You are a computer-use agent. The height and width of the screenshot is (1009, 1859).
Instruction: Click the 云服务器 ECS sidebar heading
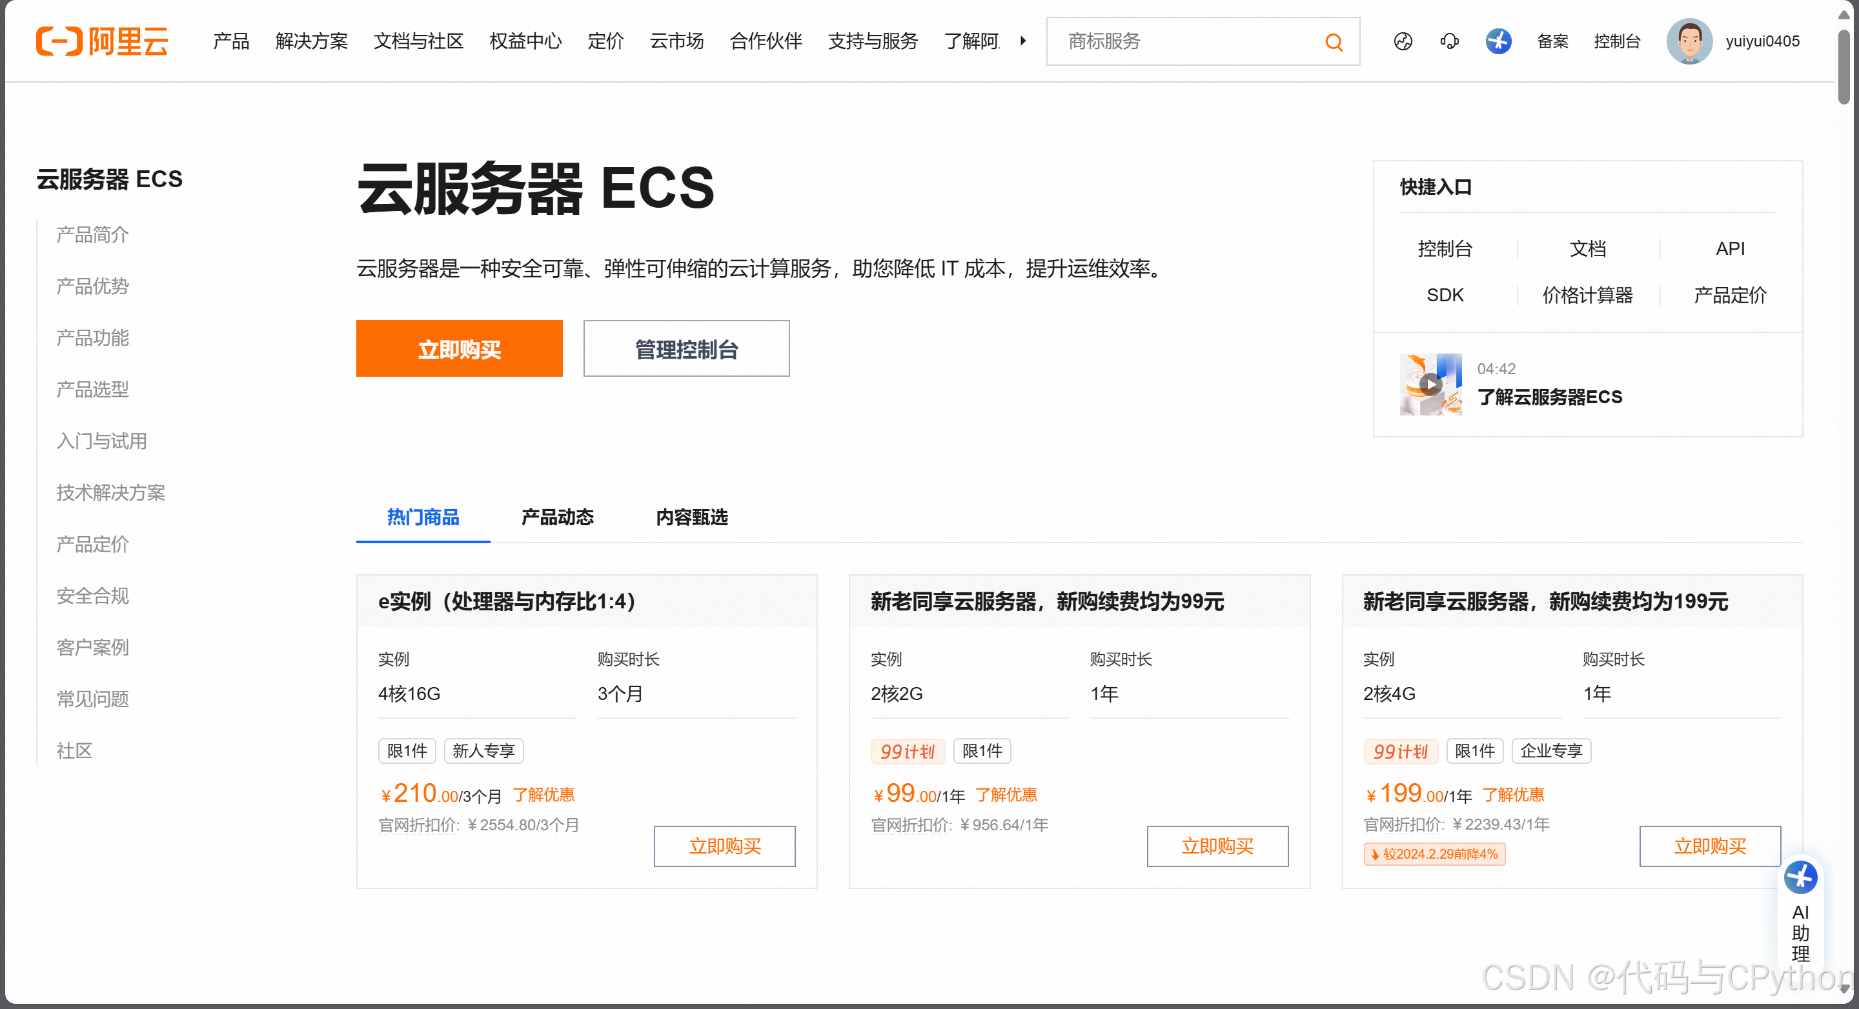109,179
